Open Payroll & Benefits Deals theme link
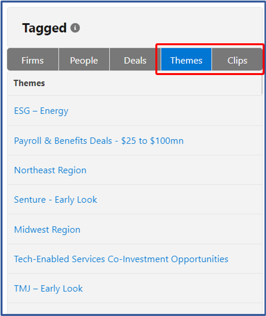 tap(99, 140)
